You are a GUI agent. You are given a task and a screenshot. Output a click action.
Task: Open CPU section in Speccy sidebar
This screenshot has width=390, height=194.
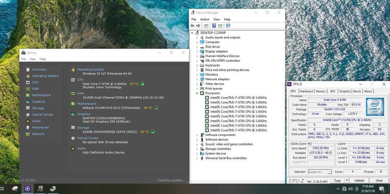click(35, 83)
